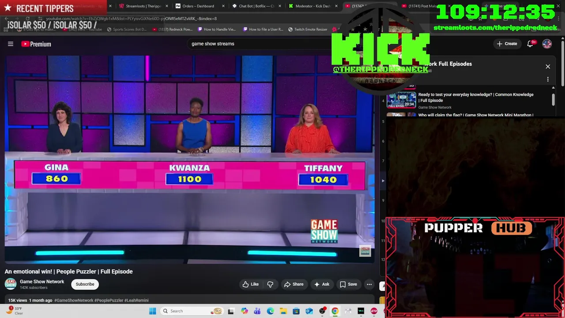
Task: Close the Streamloots browser tab
Action: [x=167, y=6]
